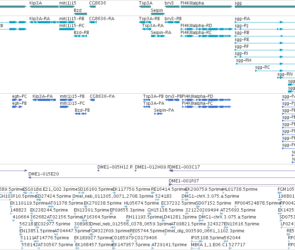This screenshot has height=250, width=295.
Task: Select the sgg-RI transcript
Action: coord(265,57)
